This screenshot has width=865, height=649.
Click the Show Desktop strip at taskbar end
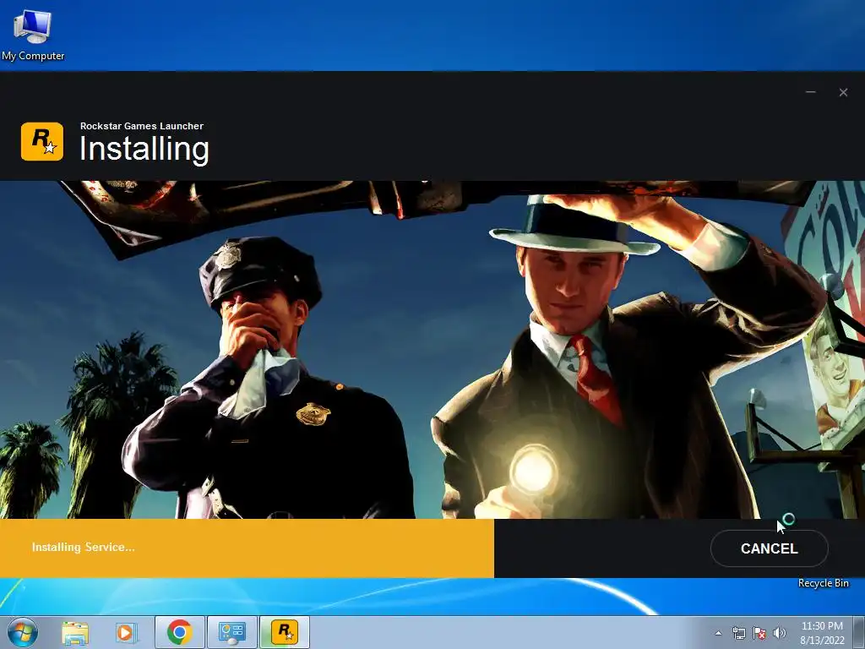point(859,632)
